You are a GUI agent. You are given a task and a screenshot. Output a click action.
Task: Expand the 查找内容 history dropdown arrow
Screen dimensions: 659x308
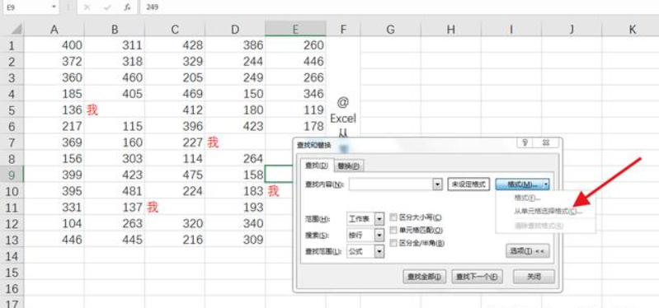tap(437, 184)
